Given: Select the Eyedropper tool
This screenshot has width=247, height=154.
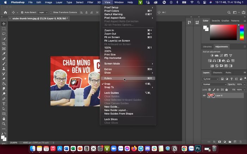Looking at the screenshot, I should [4, 54].
